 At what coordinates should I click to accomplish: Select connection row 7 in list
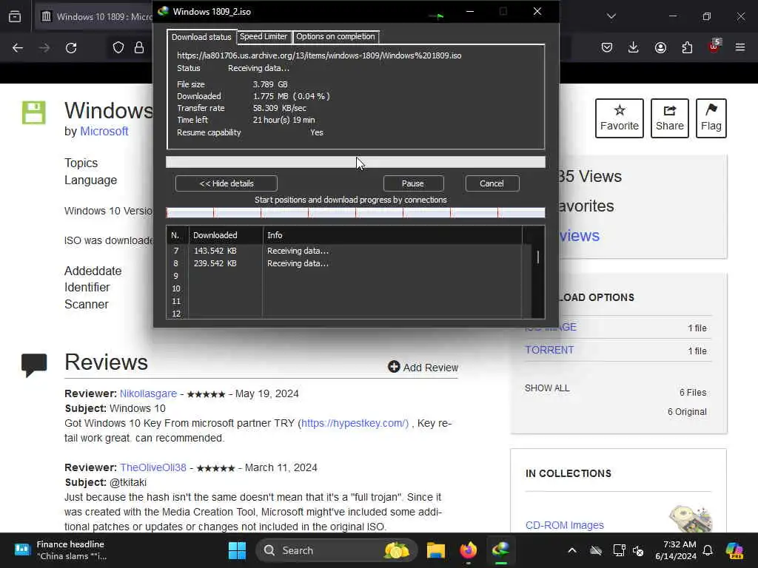coord(344,251)
